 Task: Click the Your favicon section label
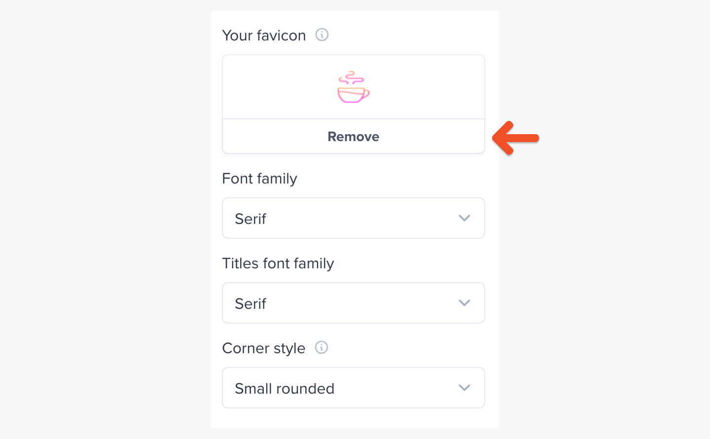coord(264,35)
